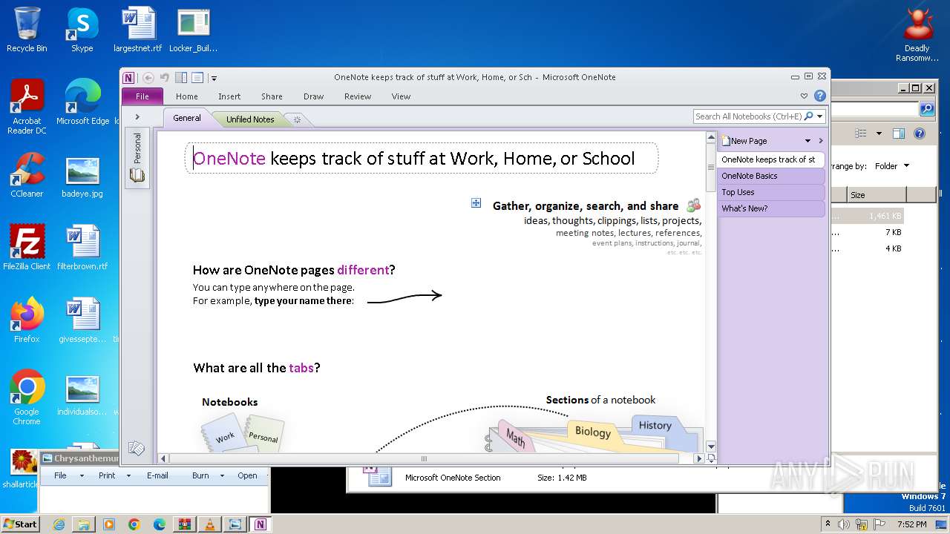Toggle the preview pane icon in Explorer
This screenshot has height=534, width=950.
point(899,134)
